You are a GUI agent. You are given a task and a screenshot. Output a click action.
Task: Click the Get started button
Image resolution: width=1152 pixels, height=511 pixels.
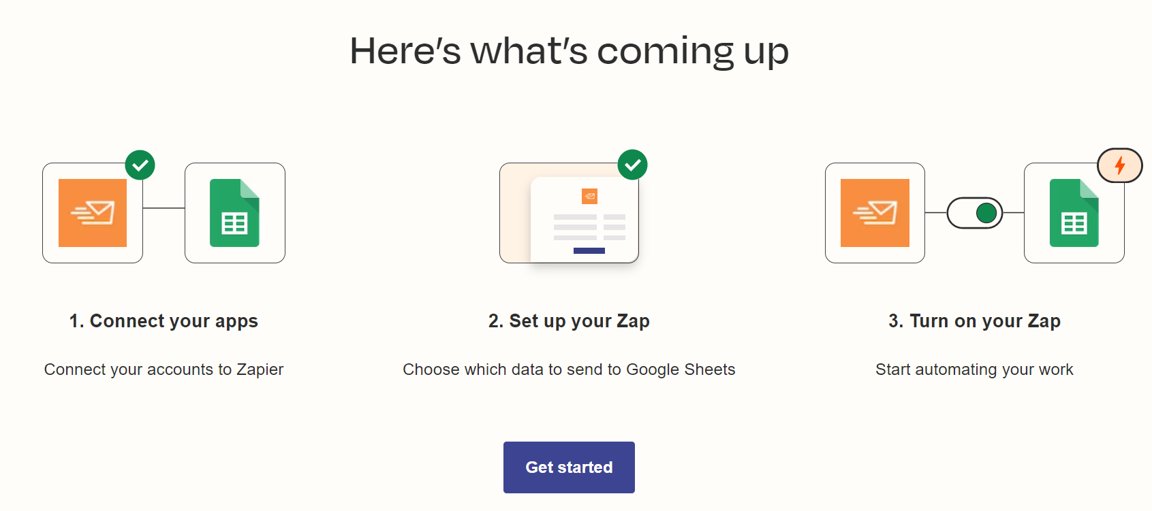click(x=569, y=467)
